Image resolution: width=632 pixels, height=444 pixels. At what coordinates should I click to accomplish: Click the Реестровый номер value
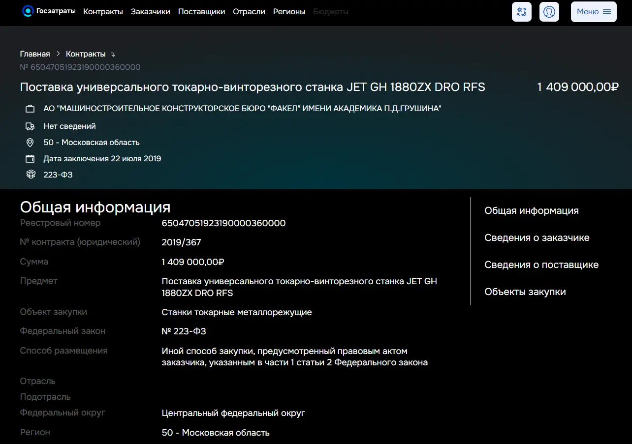(x=223, y=223)
